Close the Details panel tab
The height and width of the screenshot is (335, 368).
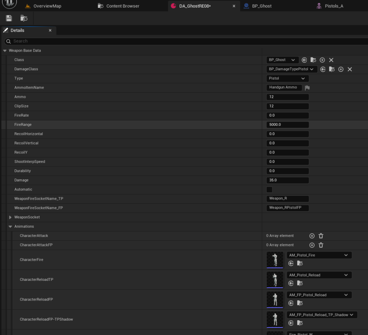point(50,30)
